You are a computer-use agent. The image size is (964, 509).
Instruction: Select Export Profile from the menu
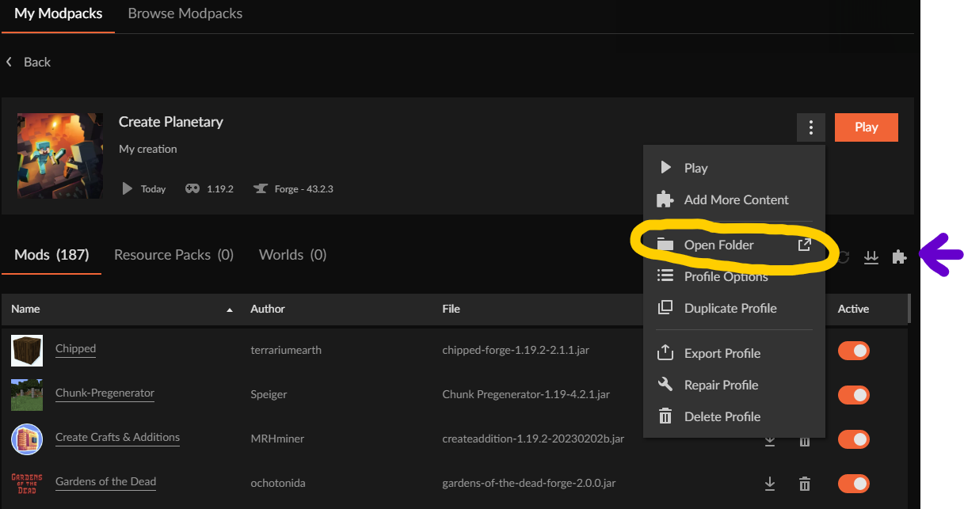[722, 353]
